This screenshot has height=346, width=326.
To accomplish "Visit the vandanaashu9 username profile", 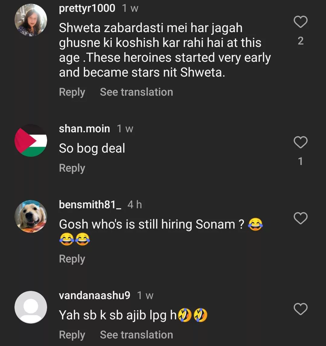I will (94, 295).
